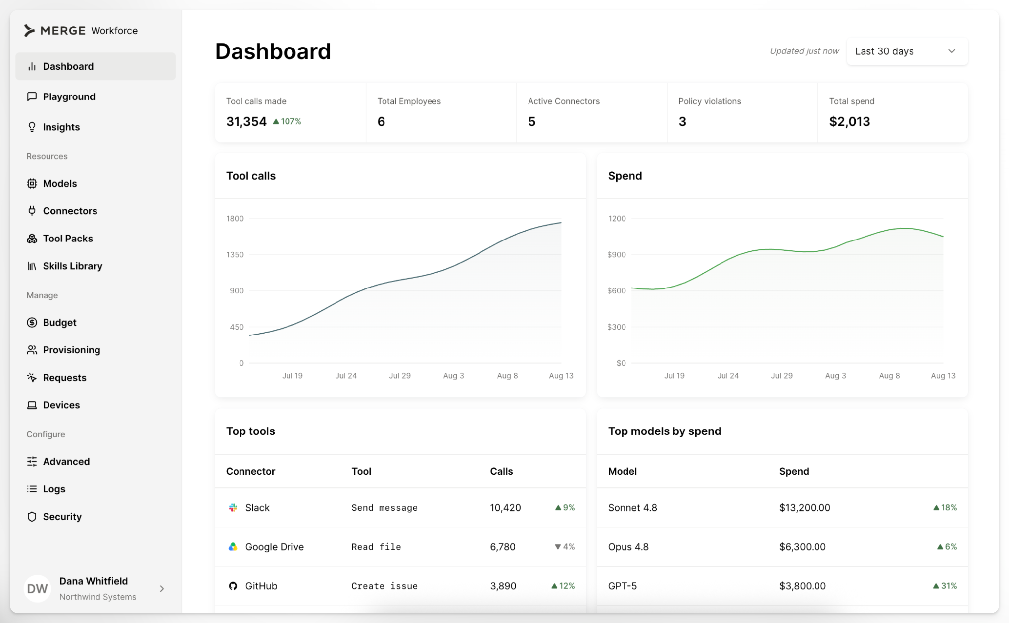Click the Total spend value $2,013
This screenshot has height=623, width=1009.
[x=850, y=121]
